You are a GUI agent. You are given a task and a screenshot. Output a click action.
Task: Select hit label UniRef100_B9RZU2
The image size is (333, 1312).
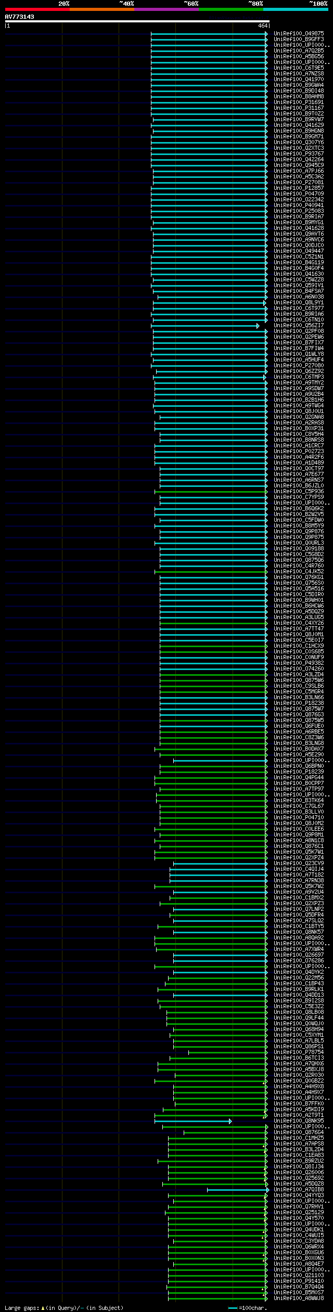click(299, 1161)
